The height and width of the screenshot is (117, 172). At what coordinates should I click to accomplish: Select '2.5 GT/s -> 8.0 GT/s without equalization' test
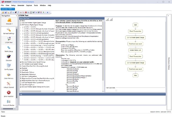[x=36, y=33]
